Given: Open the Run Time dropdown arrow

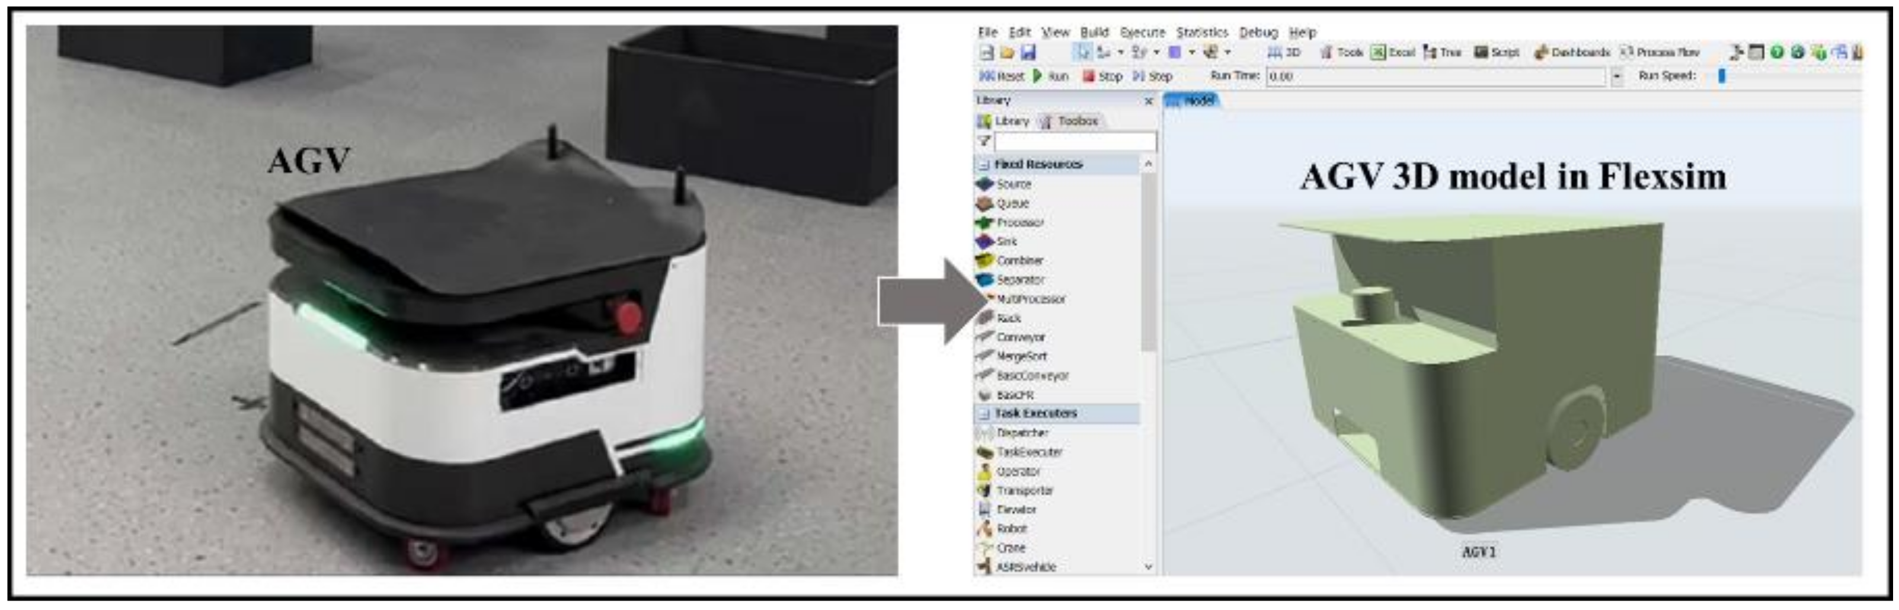Looking at the screenshot, I should click(1617, 76).
